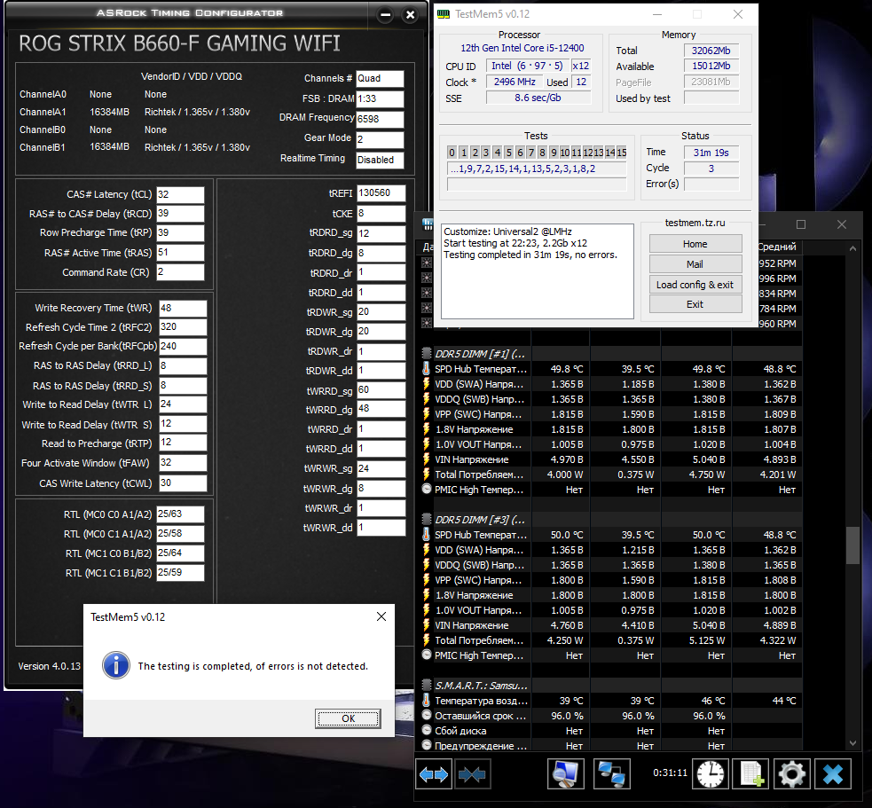Click TestMem5 title bar app icon

pos(444,14)
